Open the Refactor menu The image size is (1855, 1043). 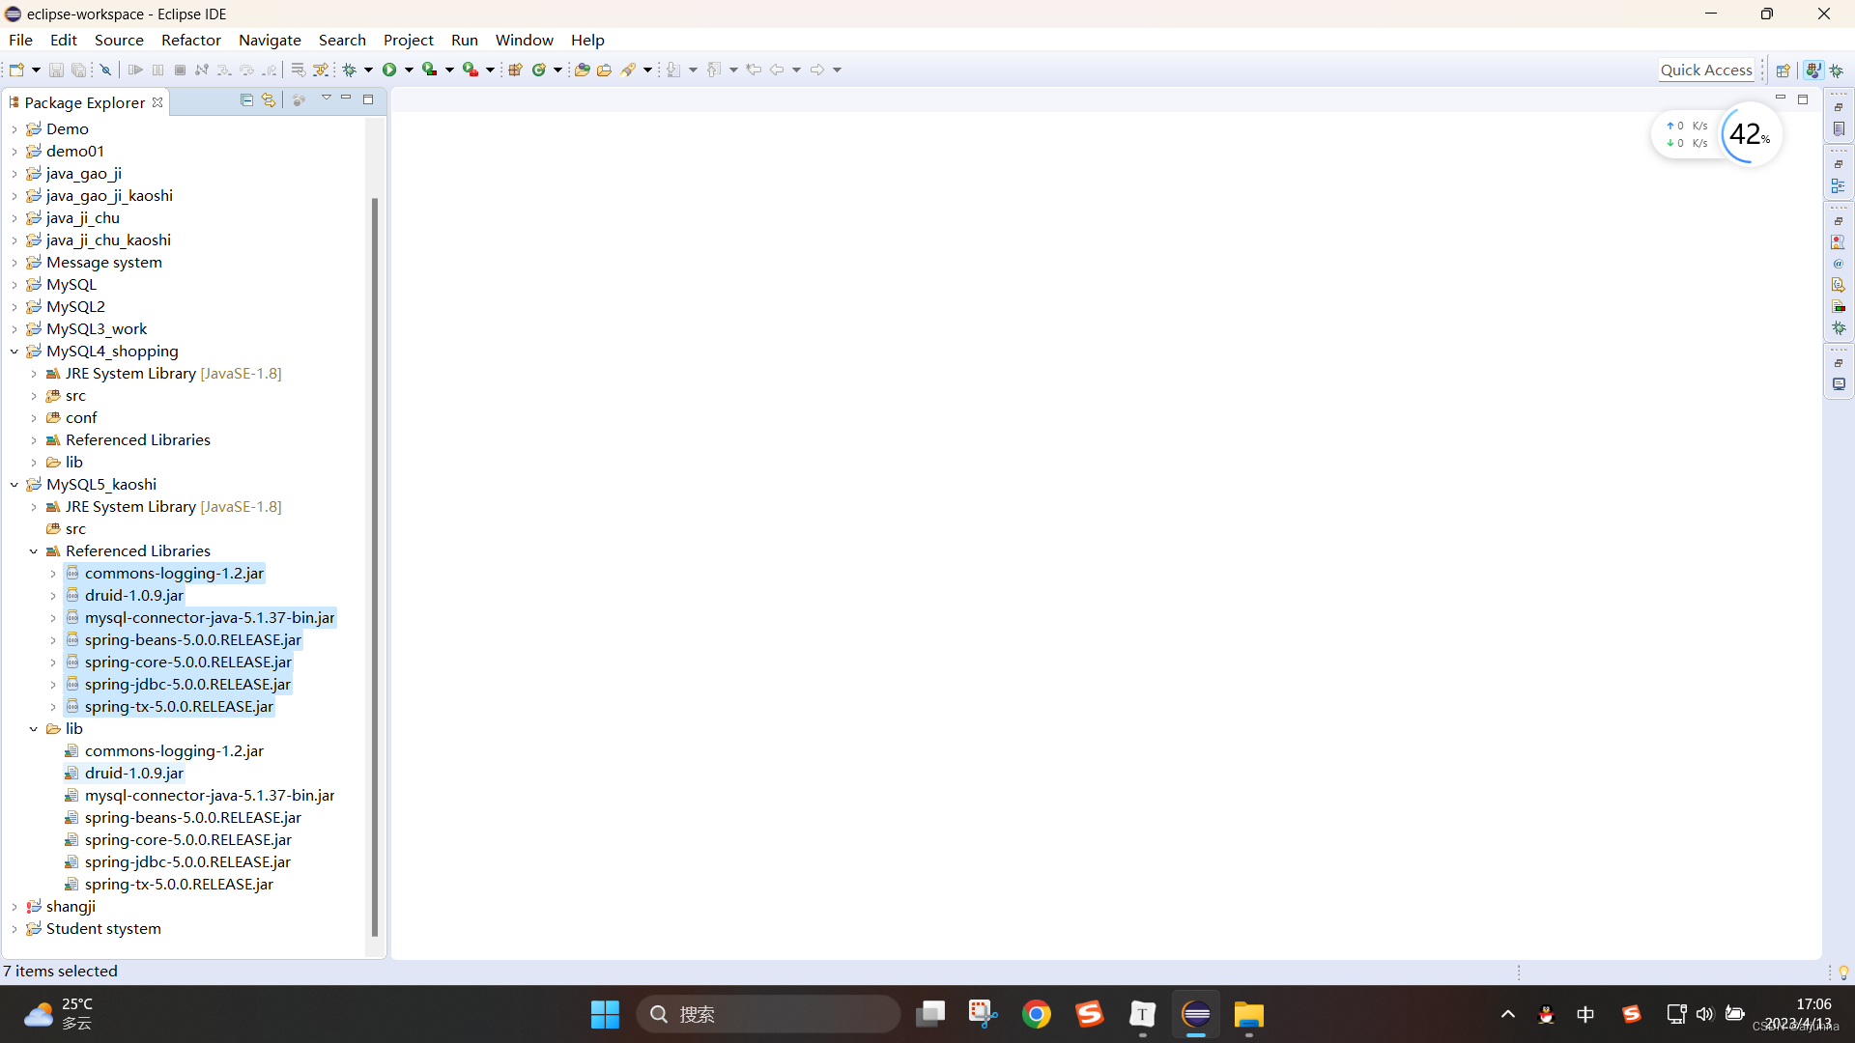coord(191,40)
